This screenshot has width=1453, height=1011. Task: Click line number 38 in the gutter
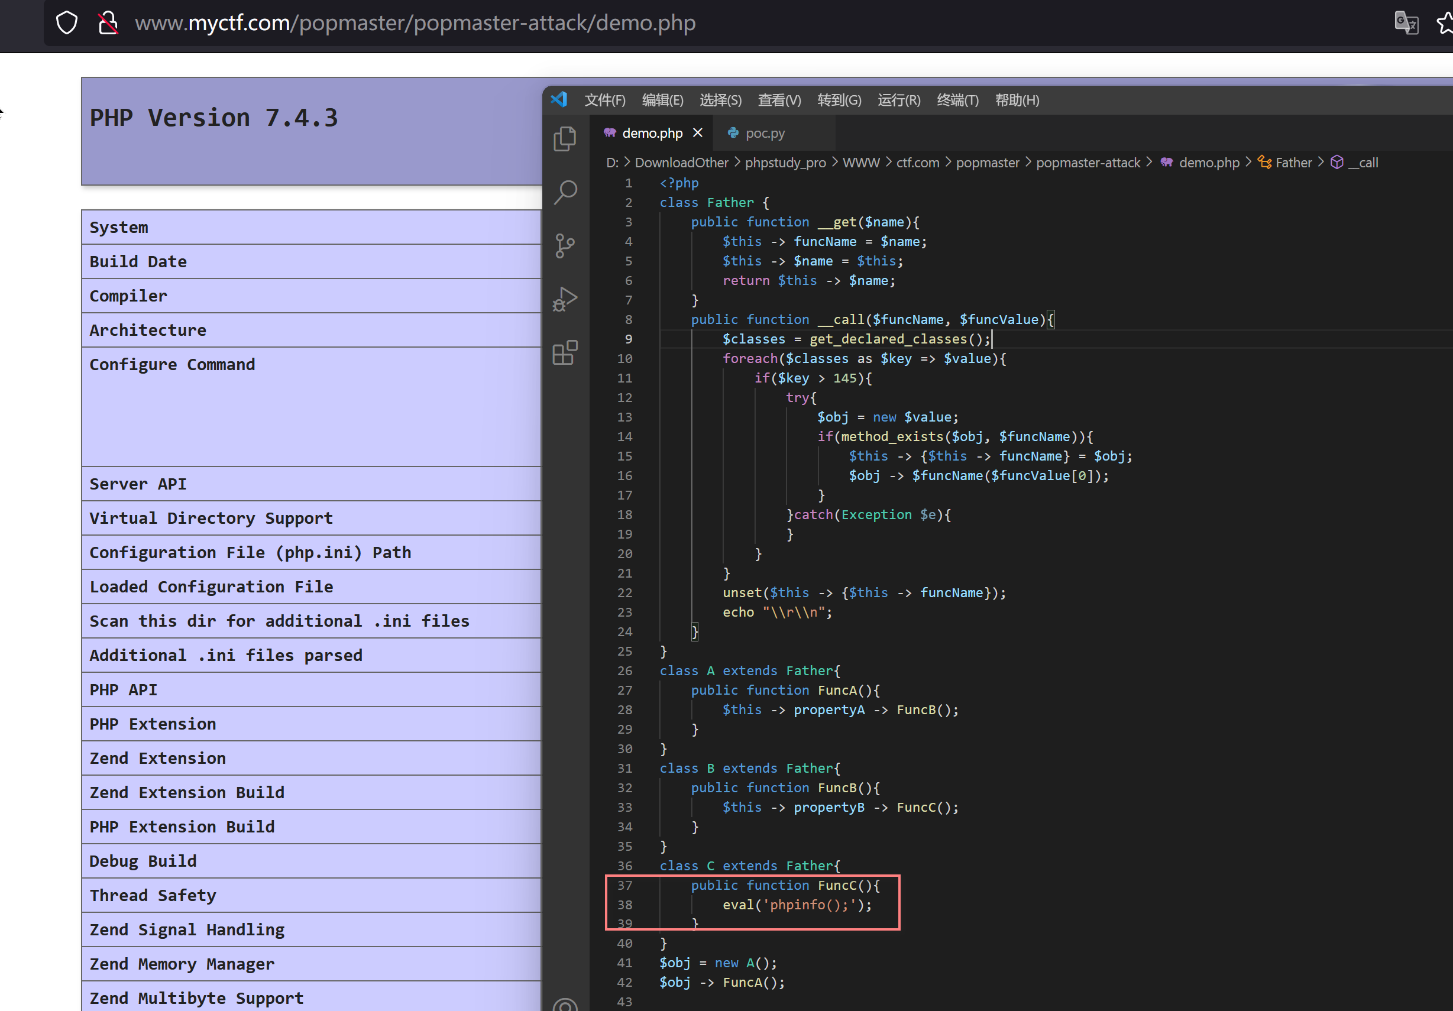[624, 905]
